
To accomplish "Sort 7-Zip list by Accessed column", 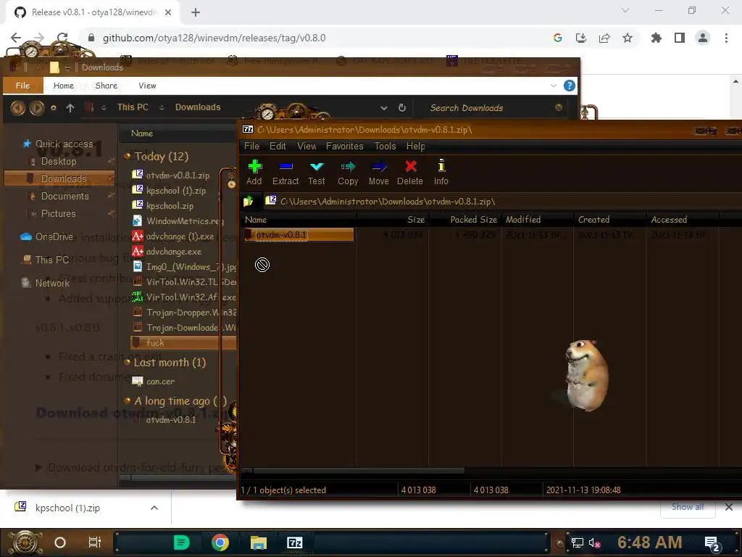I will (682, 219).
